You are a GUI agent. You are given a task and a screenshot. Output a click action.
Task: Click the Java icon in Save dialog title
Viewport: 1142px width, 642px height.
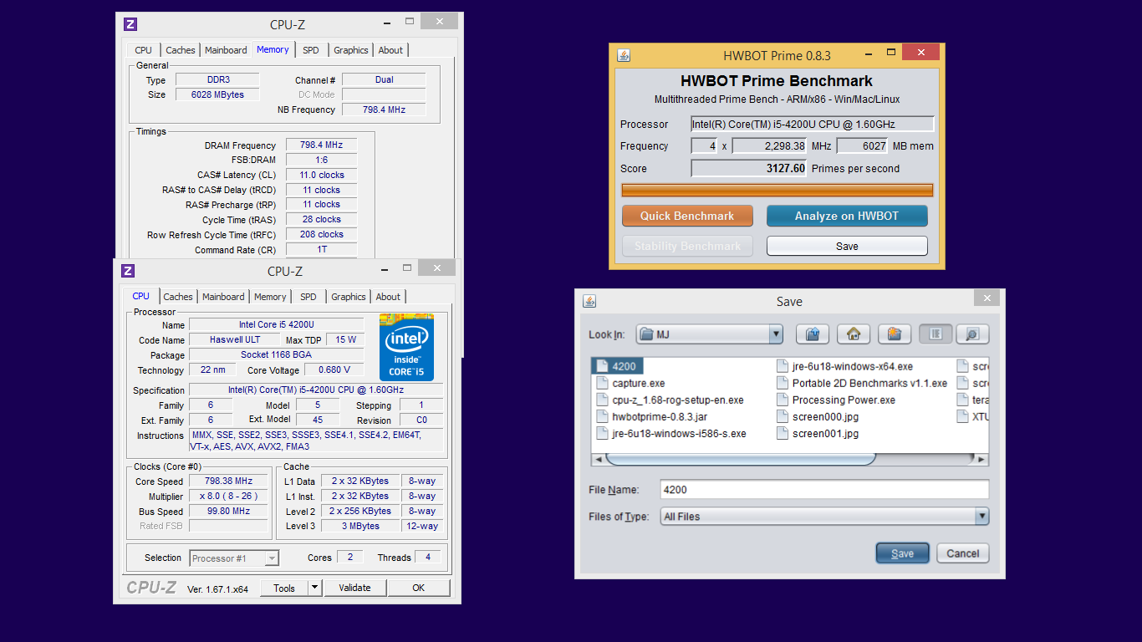pyautogui.click(x=589, y=301)
